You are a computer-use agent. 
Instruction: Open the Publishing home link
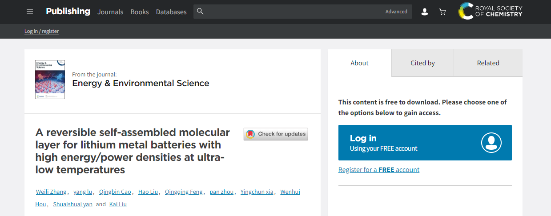click(68, 11)
